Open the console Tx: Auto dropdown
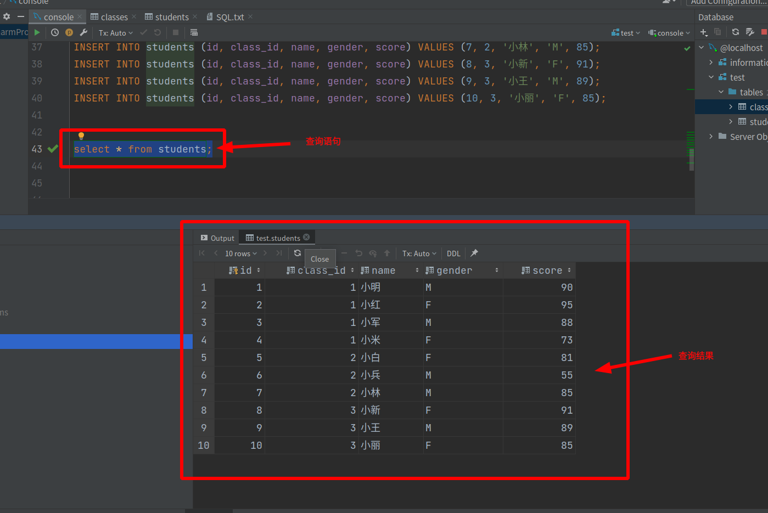768x513 pixels. tap(116, 33)
